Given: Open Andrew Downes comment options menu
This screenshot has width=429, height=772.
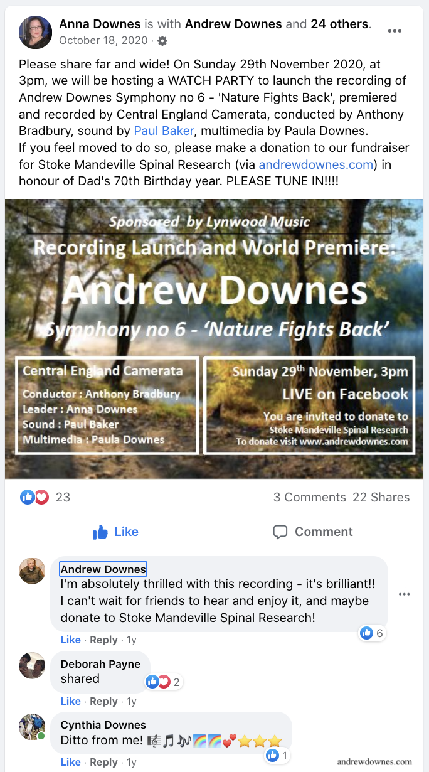Looking at the screenshot, I should point(405,594).
